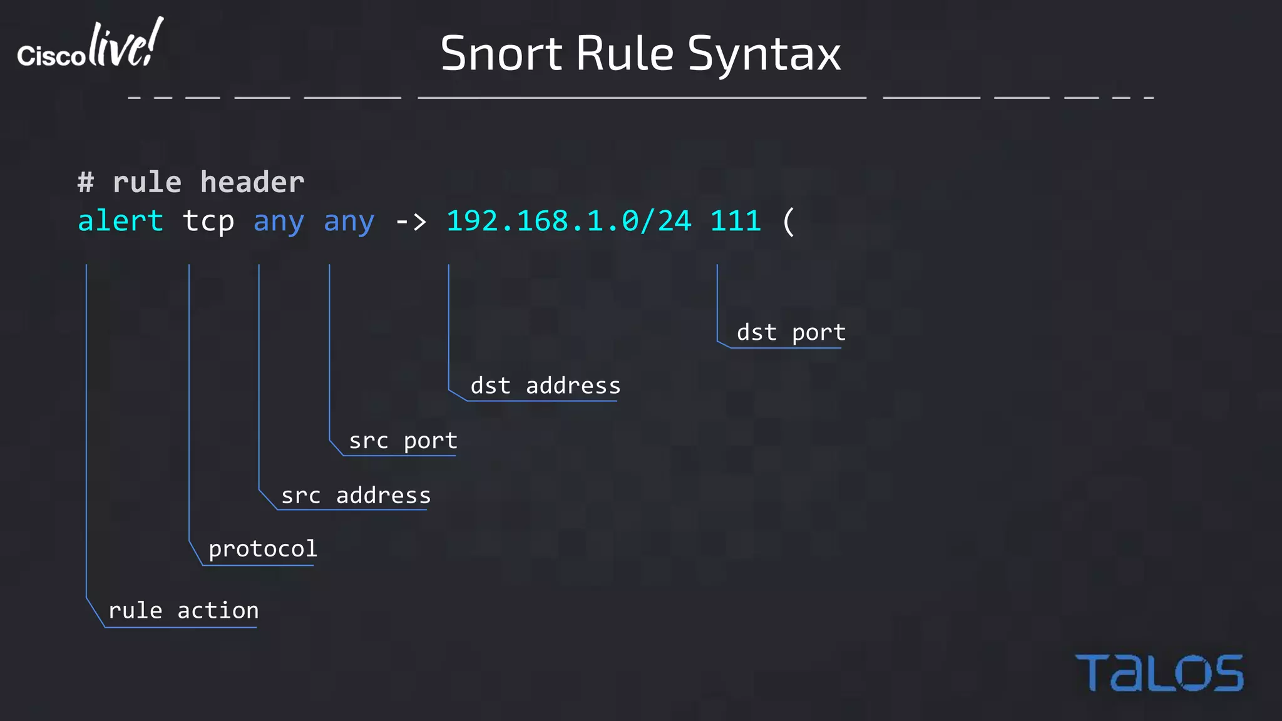Click the first 'any' source address token
1282x721 pixels.
click(x=279, y=223)
